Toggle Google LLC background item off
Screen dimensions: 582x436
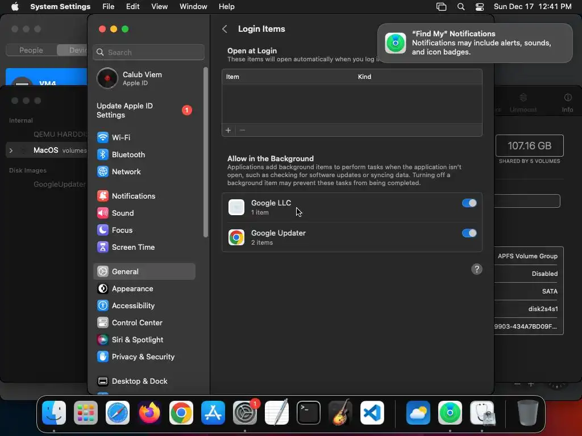click(469, 203)
